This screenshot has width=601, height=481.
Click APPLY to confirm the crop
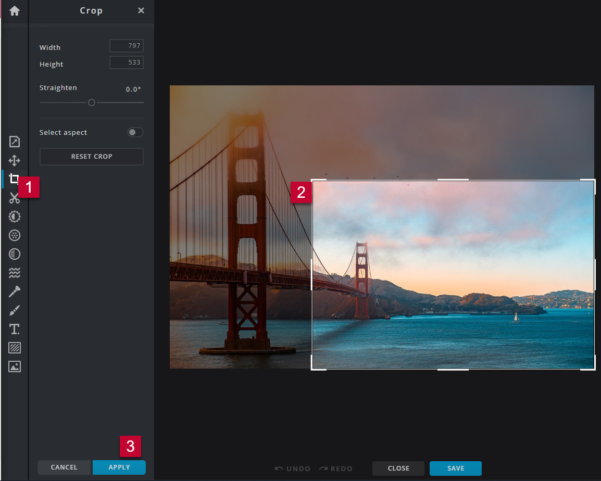pyautogui.click(x=119, y=467)
